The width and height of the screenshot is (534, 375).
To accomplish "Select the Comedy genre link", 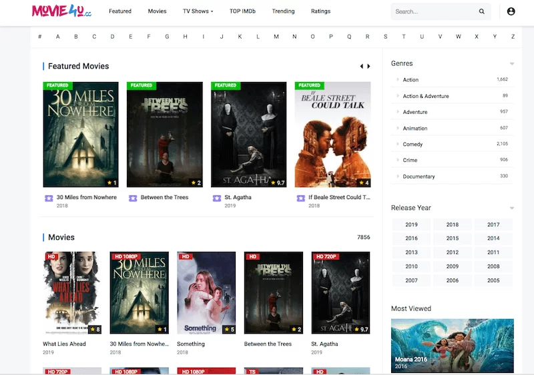I will [413, 145].
